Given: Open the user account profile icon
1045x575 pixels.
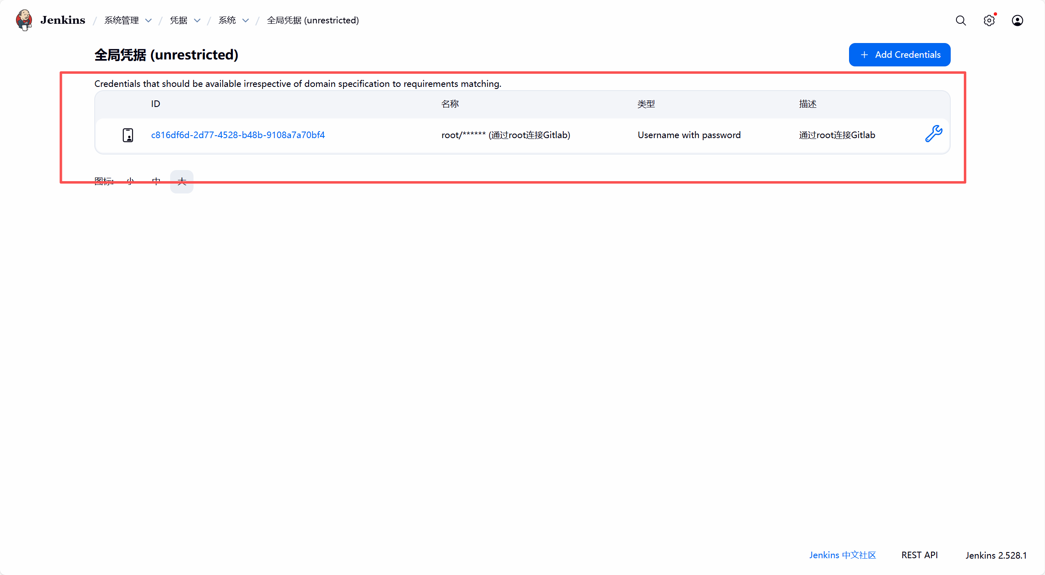Looking at the screenshot, I should pos(1017,20).
